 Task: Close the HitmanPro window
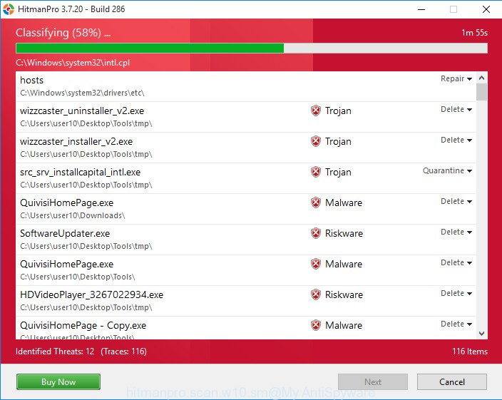[486, 9]
